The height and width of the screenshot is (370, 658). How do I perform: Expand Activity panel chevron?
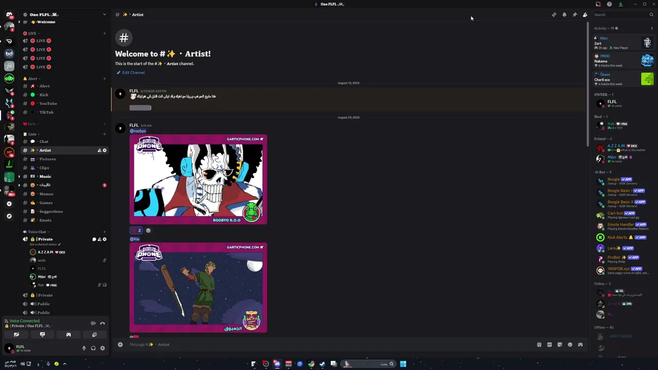pyautogui.click(x=652, y=28)
